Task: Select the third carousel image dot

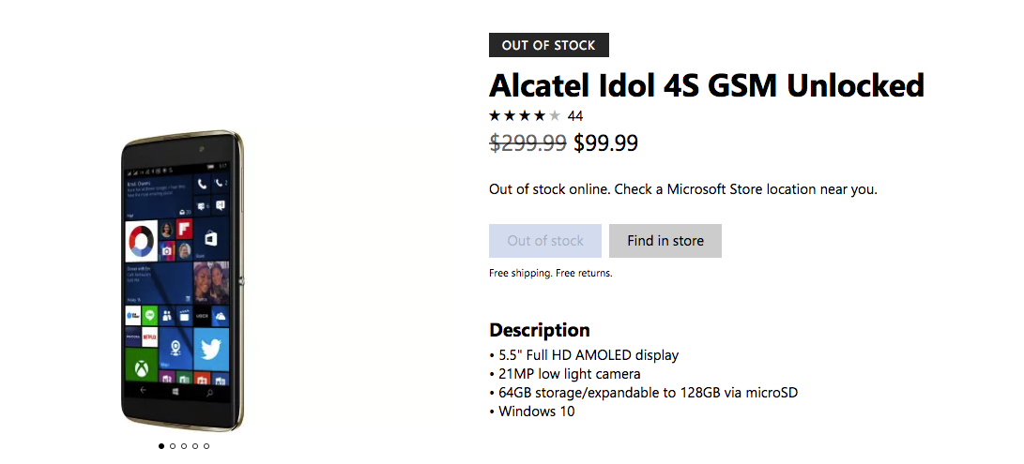Action: click(184, 446)
